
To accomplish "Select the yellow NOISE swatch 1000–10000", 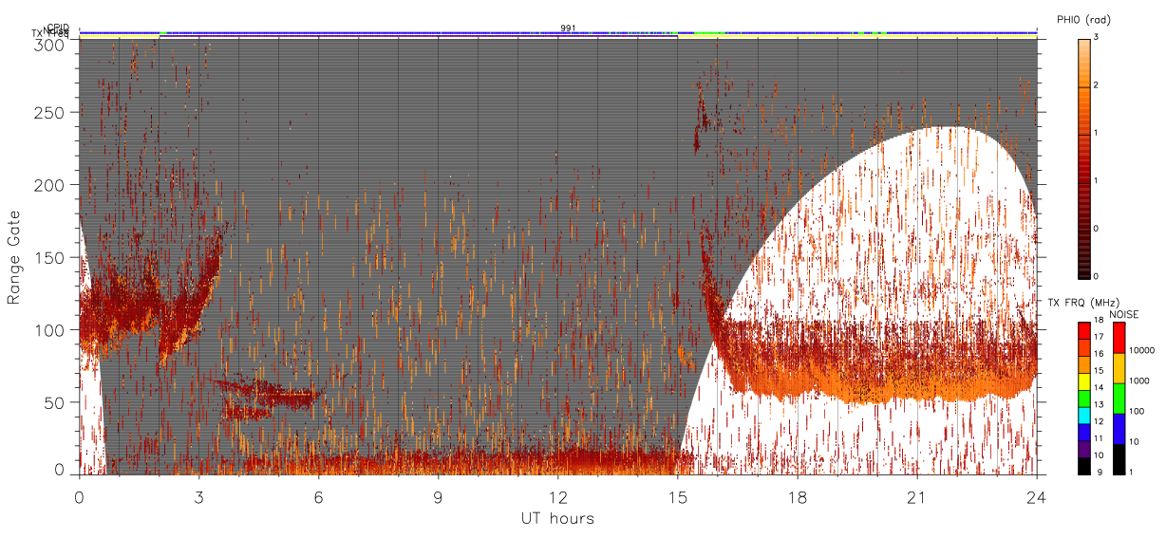I will (x=1118, y=368).
